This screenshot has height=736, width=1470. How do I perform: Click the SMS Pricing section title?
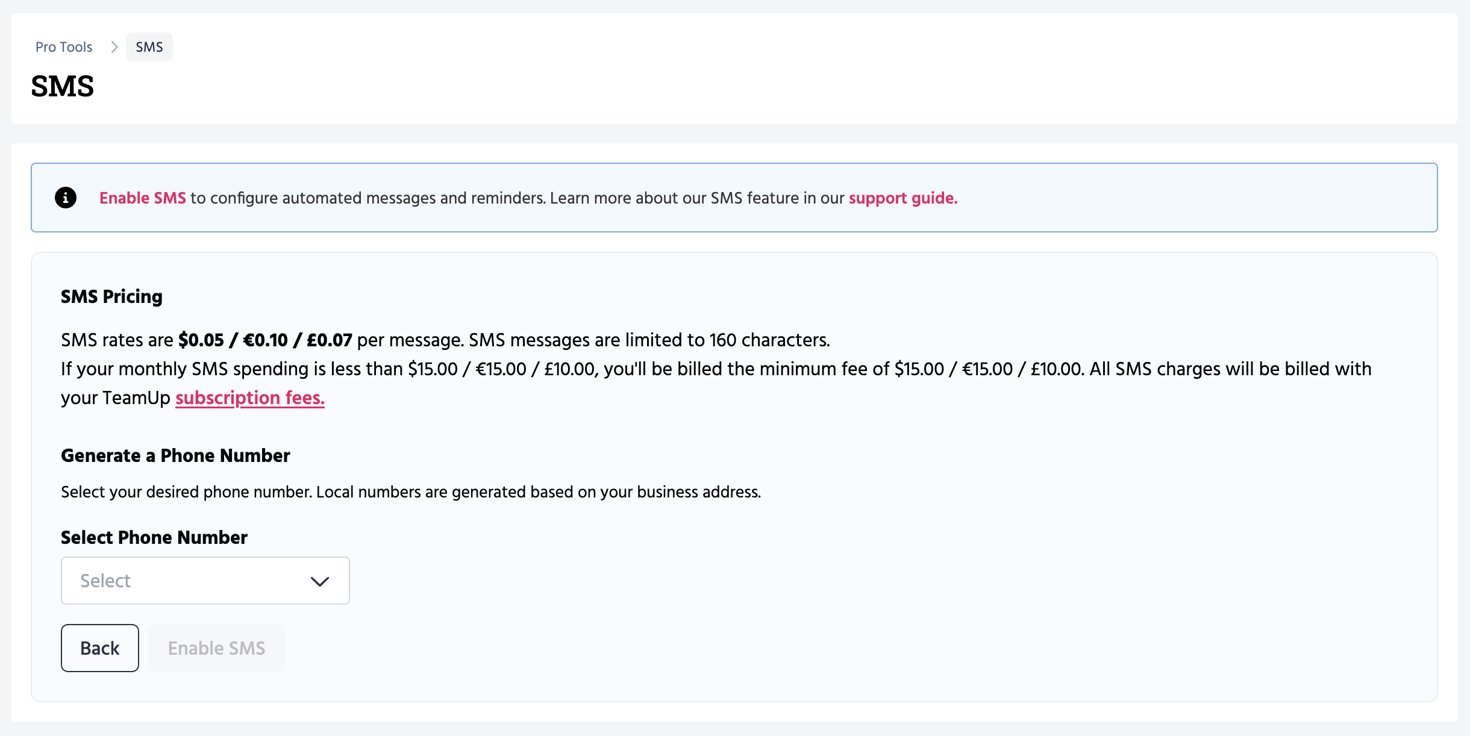tap(111, 296)
